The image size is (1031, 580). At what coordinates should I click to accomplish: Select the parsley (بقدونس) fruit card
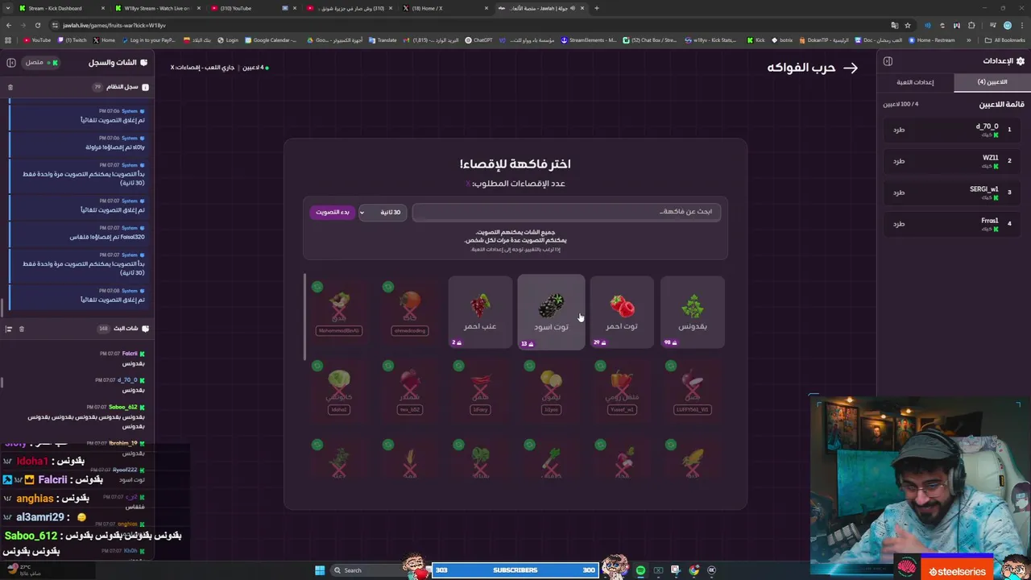(693, 313)
